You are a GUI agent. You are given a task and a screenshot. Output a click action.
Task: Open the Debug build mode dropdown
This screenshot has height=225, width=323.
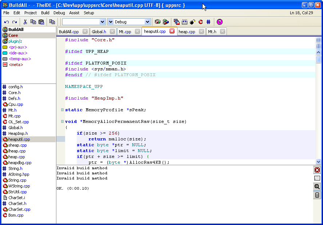pyautogui.click(x=147, y=22)
